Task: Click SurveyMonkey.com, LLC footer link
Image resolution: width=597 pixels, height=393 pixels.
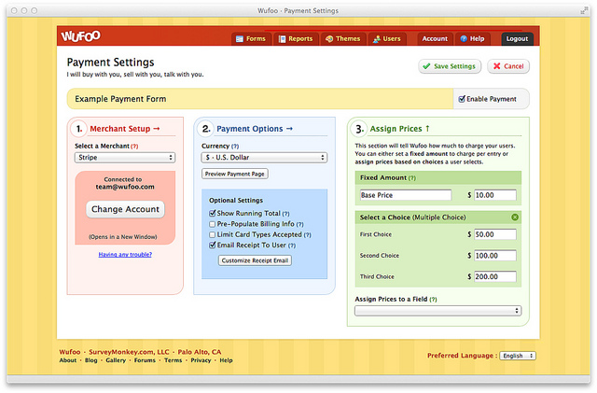Action: pyautogui.click(x=129, y=352)
